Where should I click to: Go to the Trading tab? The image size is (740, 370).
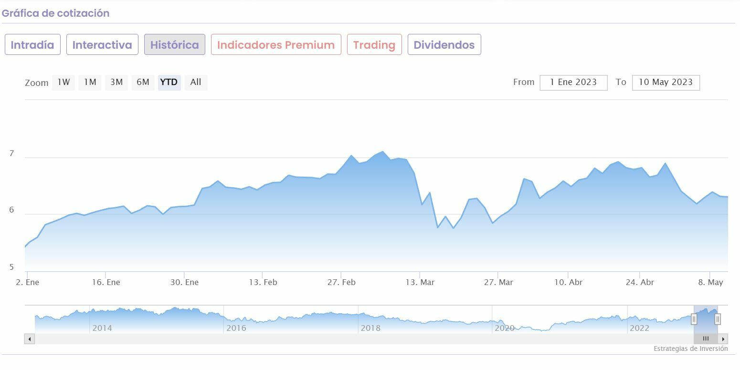point(374,45)
